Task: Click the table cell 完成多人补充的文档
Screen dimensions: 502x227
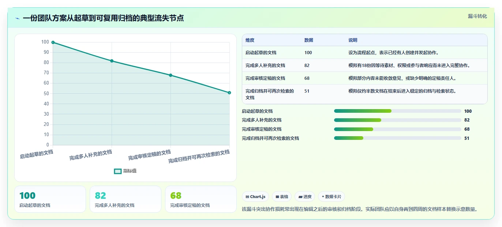Action: [265, 66]
